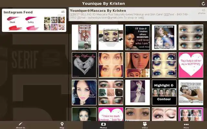Open the Happy Mothers Day photo
The width and height of the screenshot is (207, 129).
click(x=84, y=65)
